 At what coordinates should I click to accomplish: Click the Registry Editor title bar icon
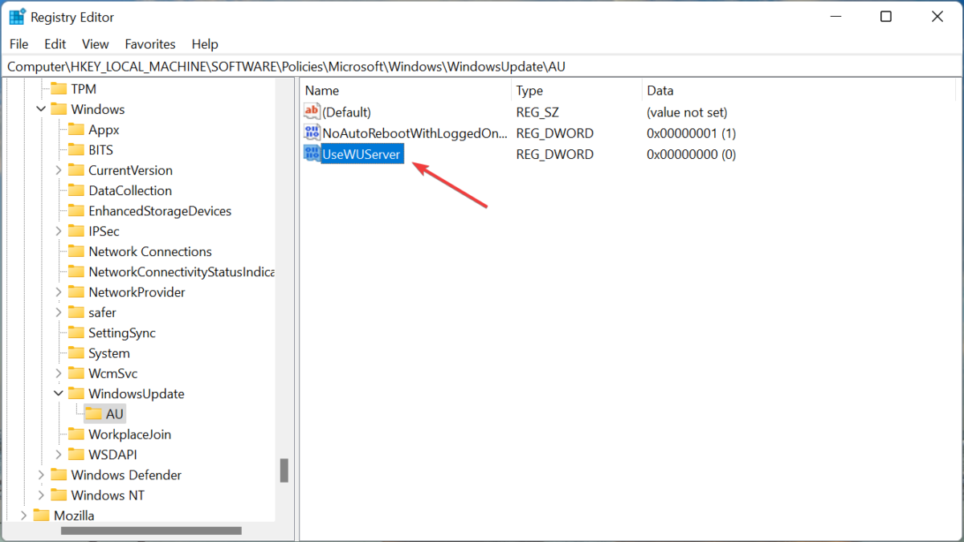18,15
